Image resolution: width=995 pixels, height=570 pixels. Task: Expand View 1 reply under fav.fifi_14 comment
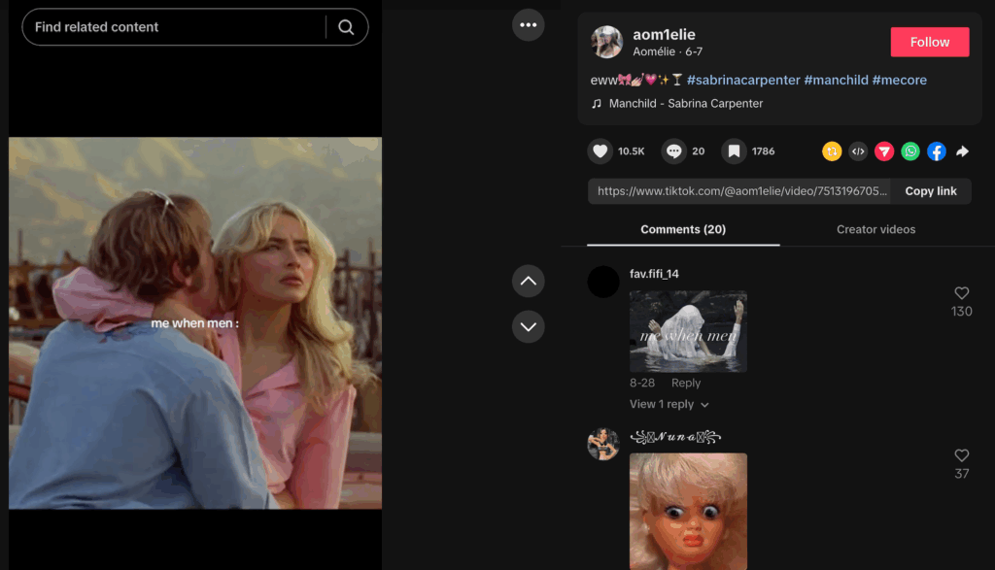pyautogui.click(x=669, y=404)
